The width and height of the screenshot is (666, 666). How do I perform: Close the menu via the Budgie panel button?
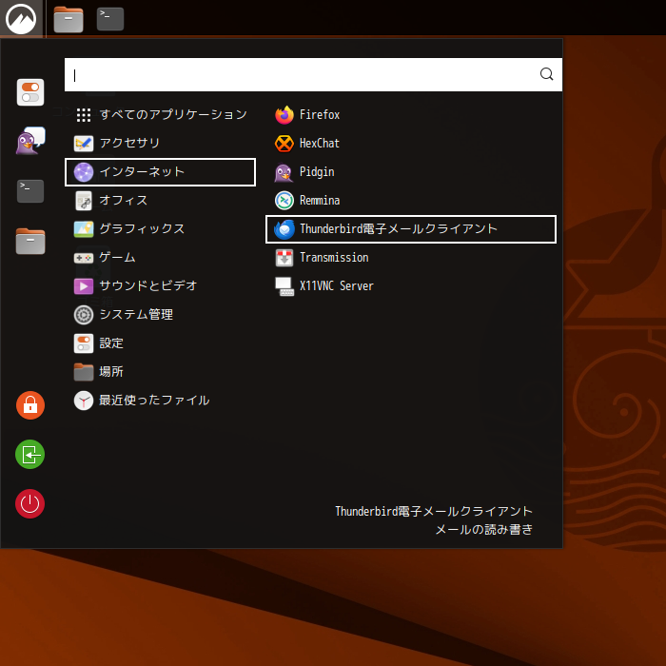click(x=21, y=18)
